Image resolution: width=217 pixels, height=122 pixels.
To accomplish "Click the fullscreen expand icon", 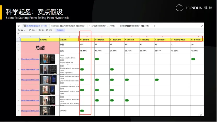I will pos(202,26).
